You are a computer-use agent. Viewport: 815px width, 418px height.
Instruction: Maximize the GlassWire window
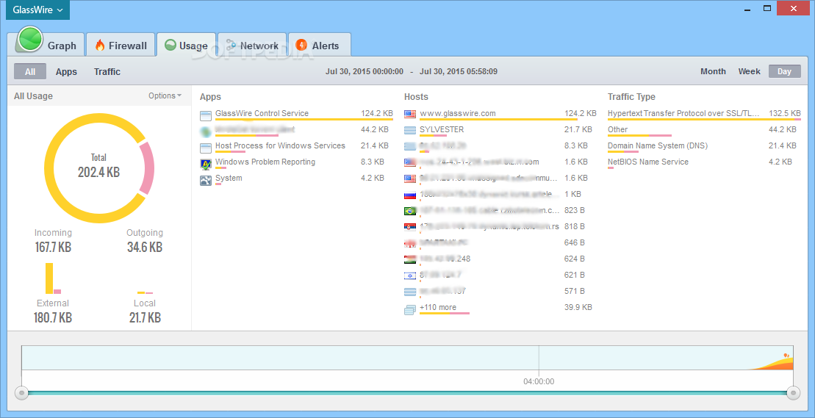click(x=766, y=8)
